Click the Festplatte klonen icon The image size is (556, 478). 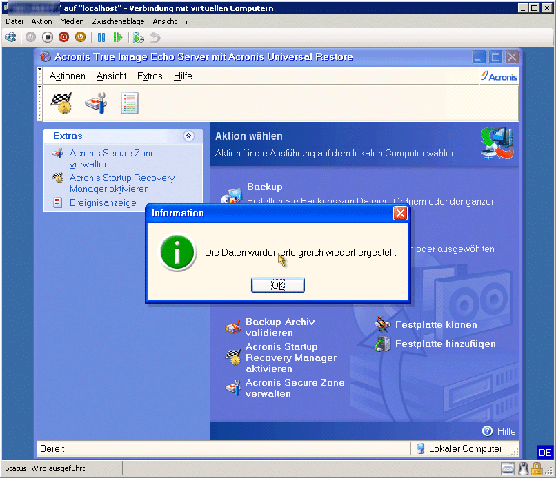[383, 324]
